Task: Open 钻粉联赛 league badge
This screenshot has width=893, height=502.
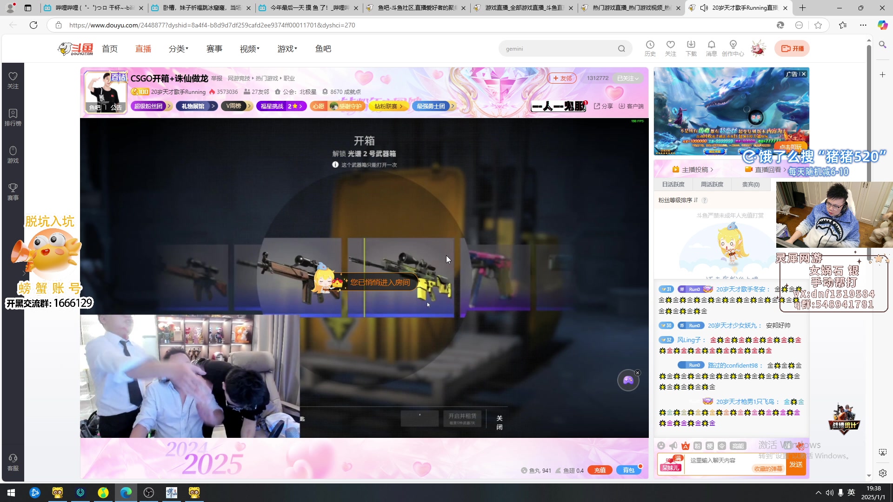Action: (x=389, y=106)
